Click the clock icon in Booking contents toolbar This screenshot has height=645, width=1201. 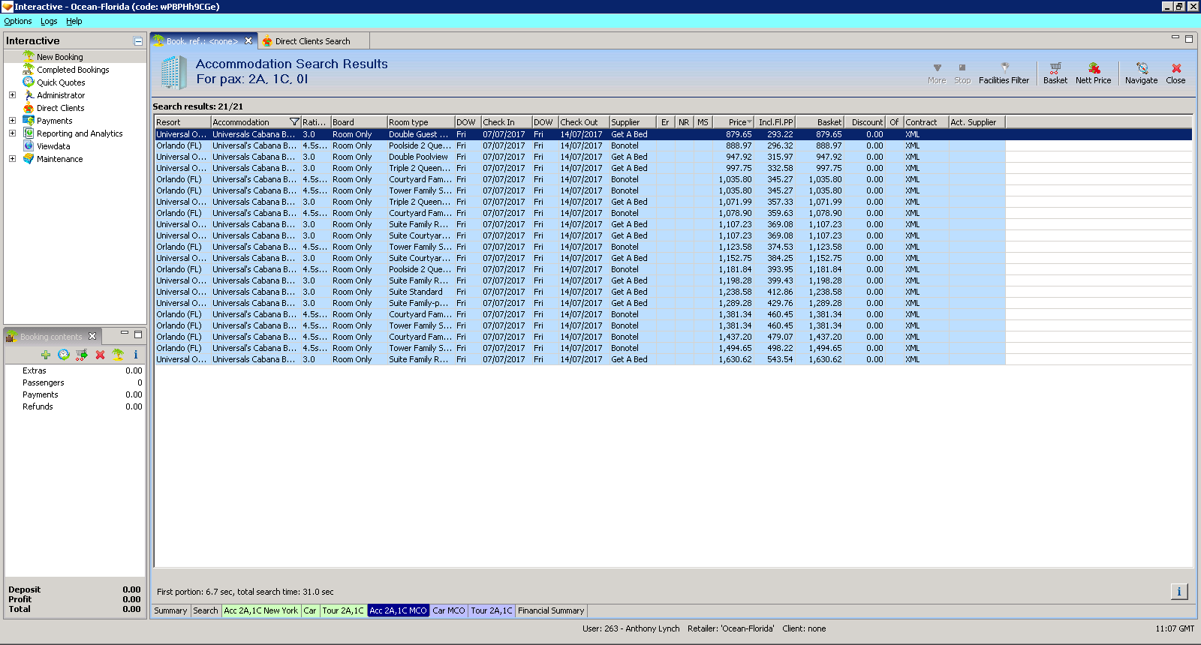pyautogui.click(x=64, y=355)
